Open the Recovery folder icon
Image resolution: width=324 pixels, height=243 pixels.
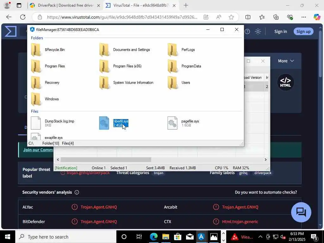36,83
